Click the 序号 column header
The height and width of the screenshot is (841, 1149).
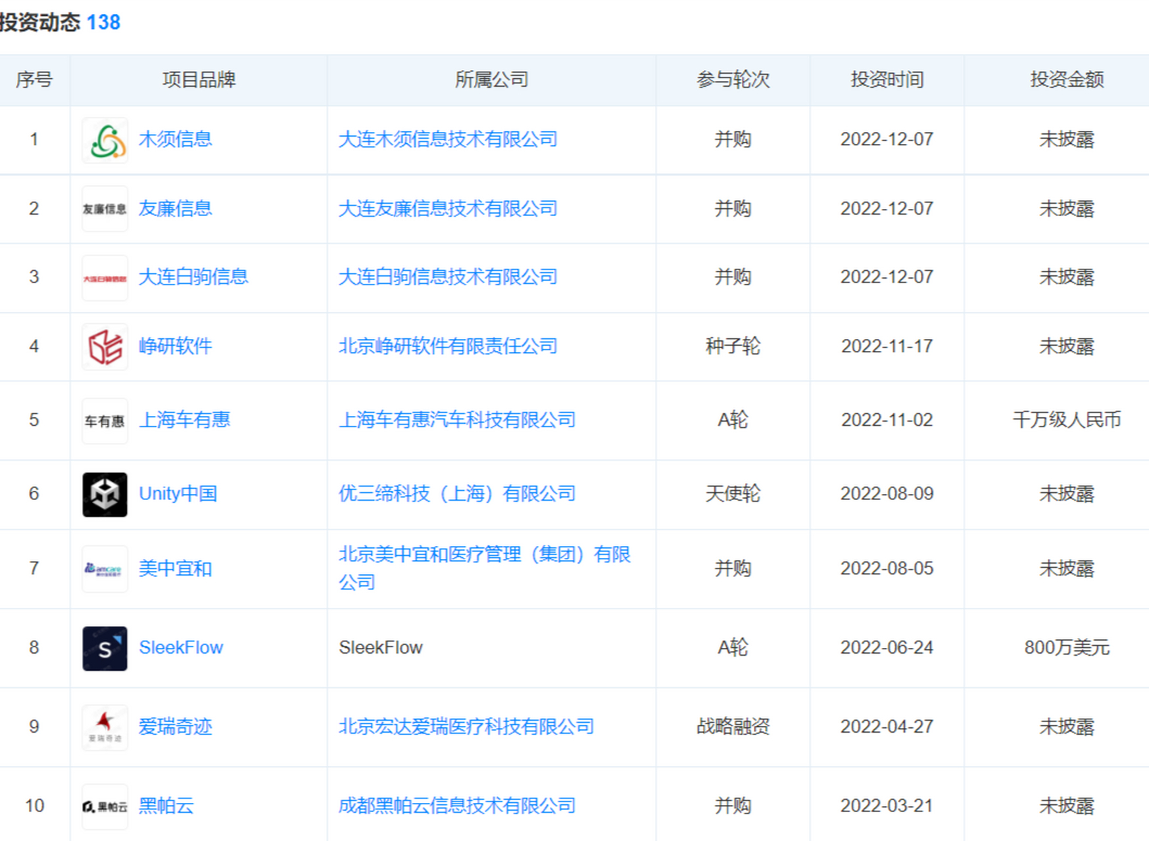tap(34, 80)
